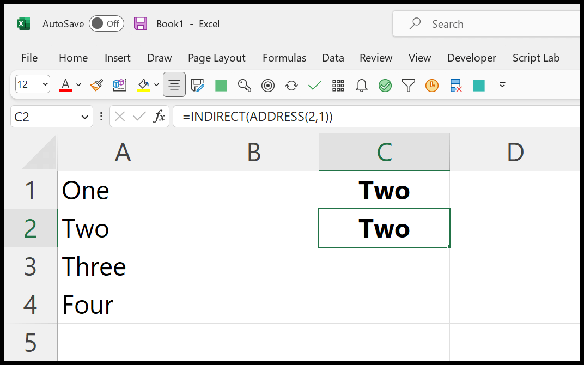Image resolution: width=584 pixels, height=365 pixels.
Task: Open the font size 12 dropdown
Action: pyautogui.click(x=33, y=84)
